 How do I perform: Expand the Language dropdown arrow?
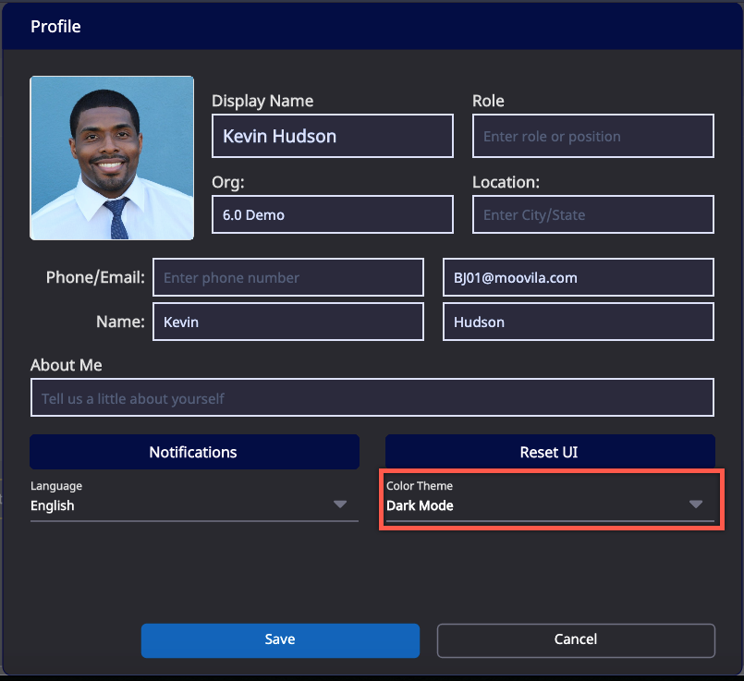(x=340, y=505)
